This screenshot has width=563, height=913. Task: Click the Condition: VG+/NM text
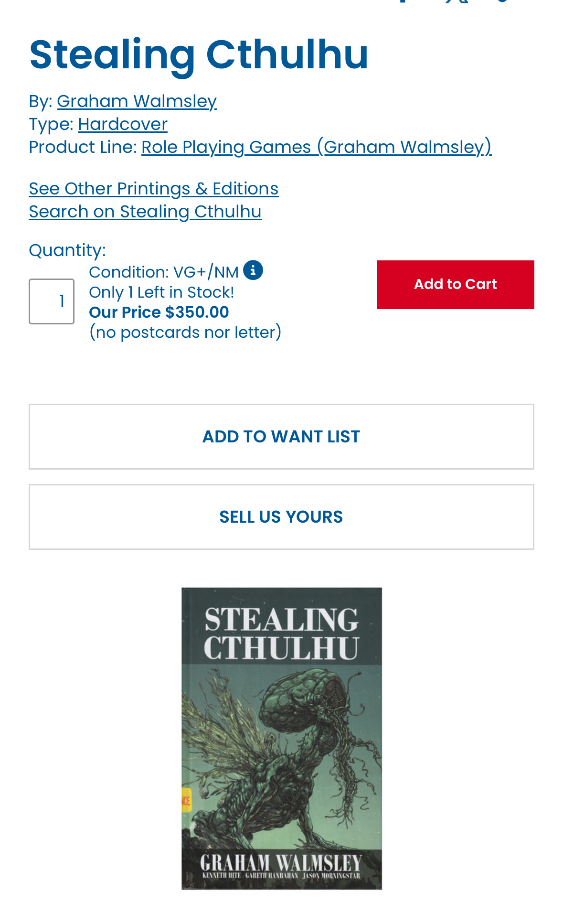(163, 272)
